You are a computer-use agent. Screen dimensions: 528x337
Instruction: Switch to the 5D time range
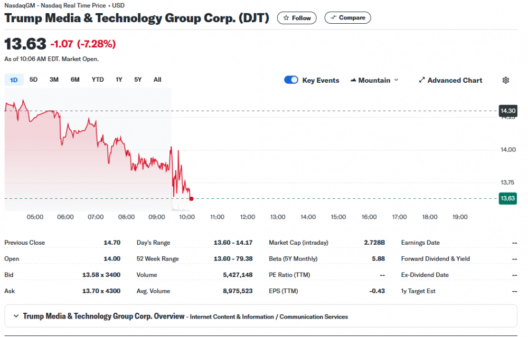[33, 80]
